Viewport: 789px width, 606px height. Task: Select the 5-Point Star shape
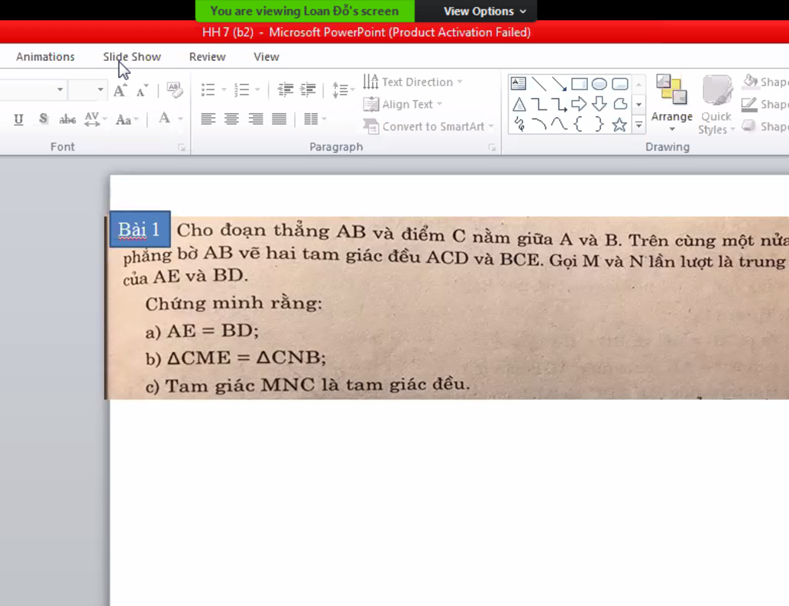coord(620,124)
